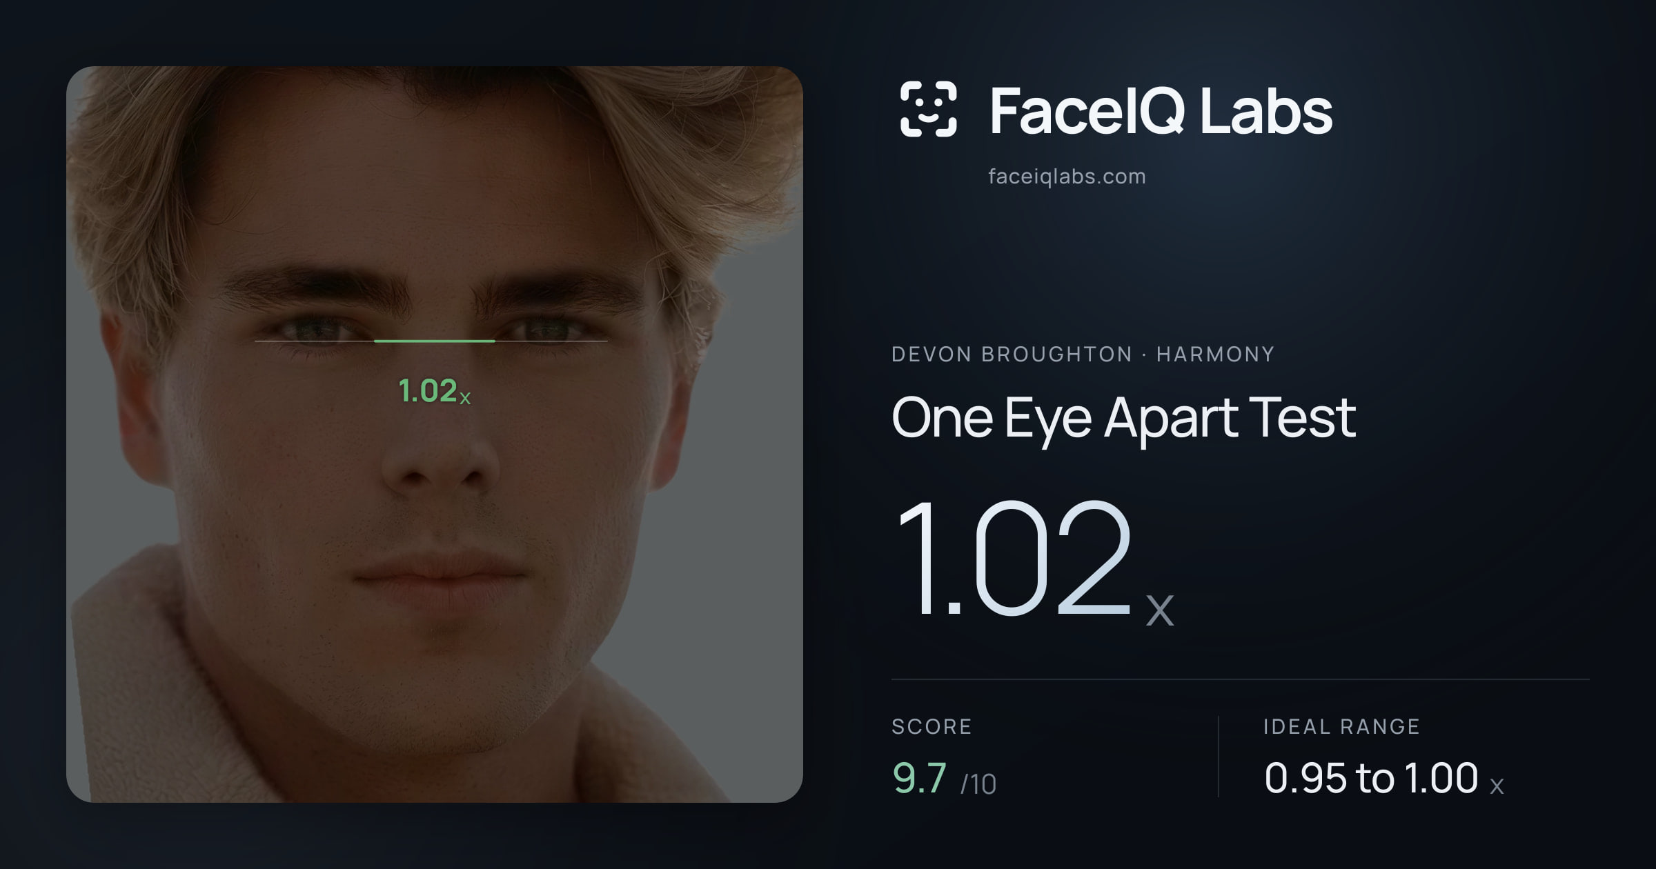Click the green 1.02x label on the photo
The height and width of the screenshot is (869, 1656).
[x=435, y=391]
